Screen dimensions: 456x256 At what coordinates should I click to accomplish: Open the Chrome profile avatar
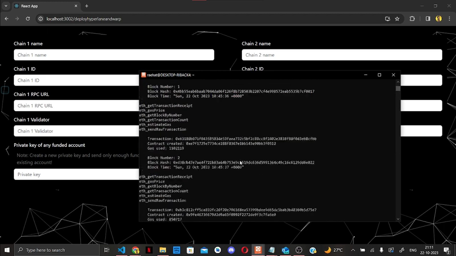point(439,19)
